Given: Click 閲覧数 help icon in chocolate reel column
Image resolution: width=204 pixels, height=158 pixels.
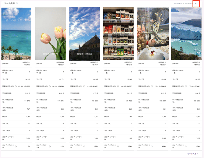Looking at the screenshot, I should [118, 86].
